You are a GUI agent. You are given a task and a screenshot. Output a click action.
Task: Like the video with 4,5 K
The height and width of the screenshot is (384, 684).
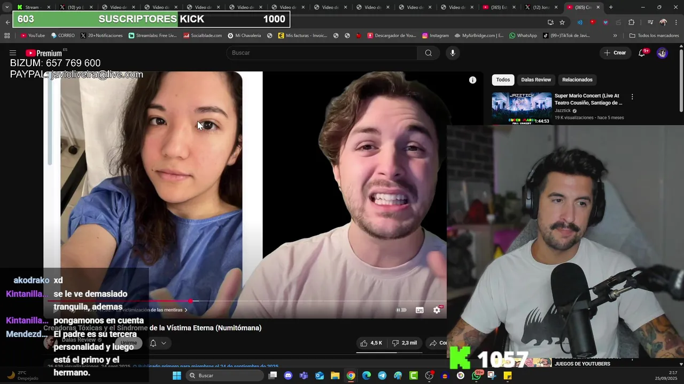click(x=371, y=343)
